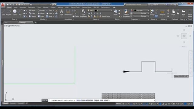Open Layer Properties manager
This screenshot has width=194, height=109.
tap(83, 13)
